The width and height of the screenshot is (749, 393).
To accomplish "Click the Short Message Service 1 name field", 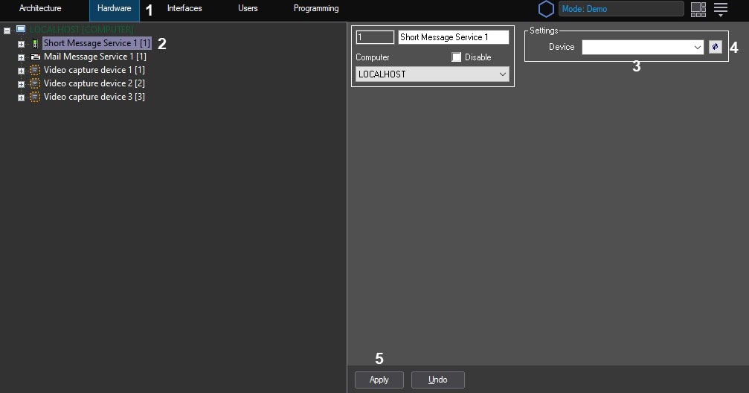I will coord(453,36).
